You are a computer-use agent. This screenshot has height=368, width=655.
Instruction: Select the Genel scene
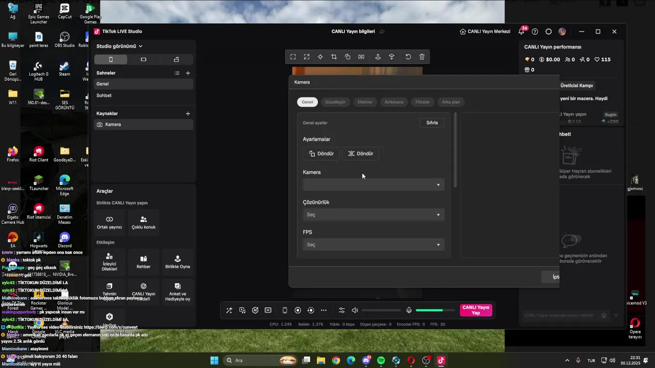coord(143,84)
